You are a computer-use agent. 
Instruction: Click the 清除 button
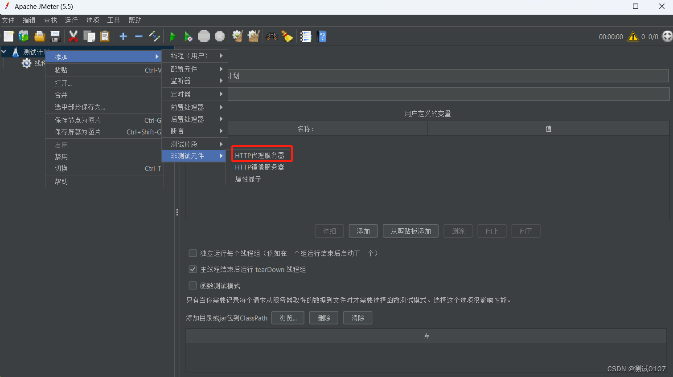358,318
